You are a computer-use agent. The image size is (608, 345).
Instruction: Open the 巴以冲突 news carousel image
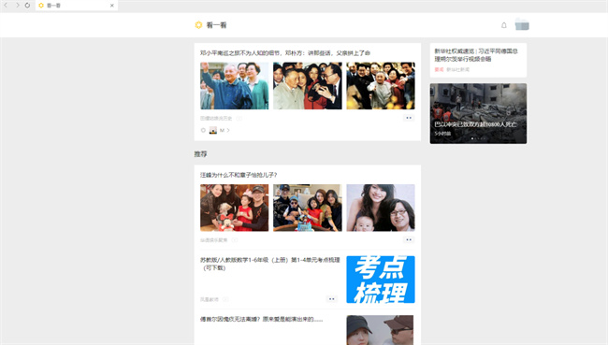point(478,113)
